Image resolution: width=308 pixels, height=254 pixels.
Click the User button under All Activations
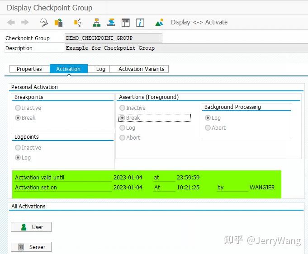tap(31, 227)
